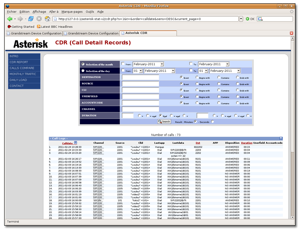Screen dimensions: 300x231
Task: Open Latest BBC Headlines feed bookmark
Action: [x=55, y=27]
